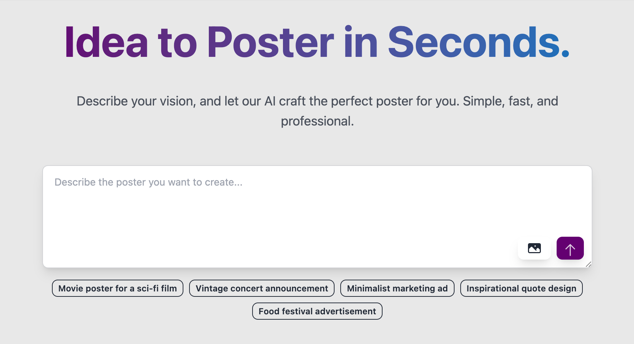Click the word 'Poster' in the headline
The image size is (634, 344).
(x=270, y=43)
